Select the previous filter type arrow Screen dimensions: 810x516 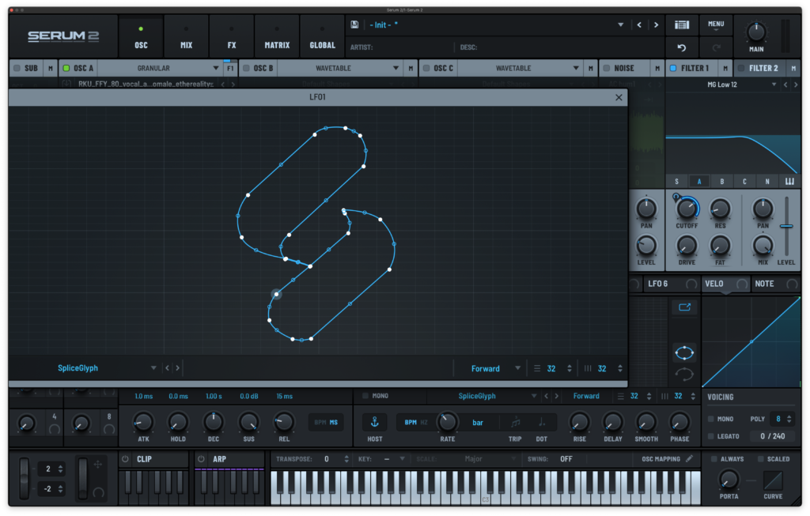coord(785,85)
